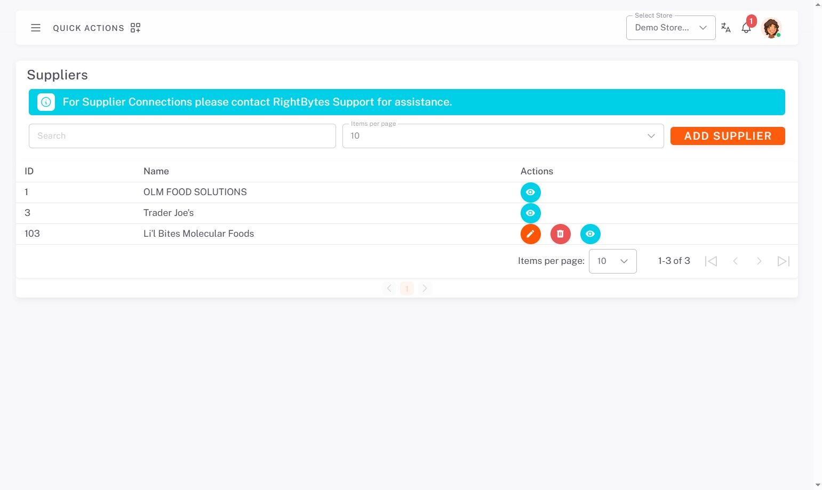
Task: Go to the first page of the table
Action: [x=711, y=261]
